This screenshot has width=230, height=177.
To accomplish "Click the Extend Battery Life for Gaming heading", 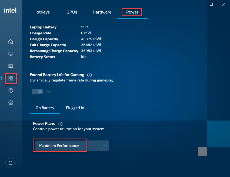I will 57,75.
